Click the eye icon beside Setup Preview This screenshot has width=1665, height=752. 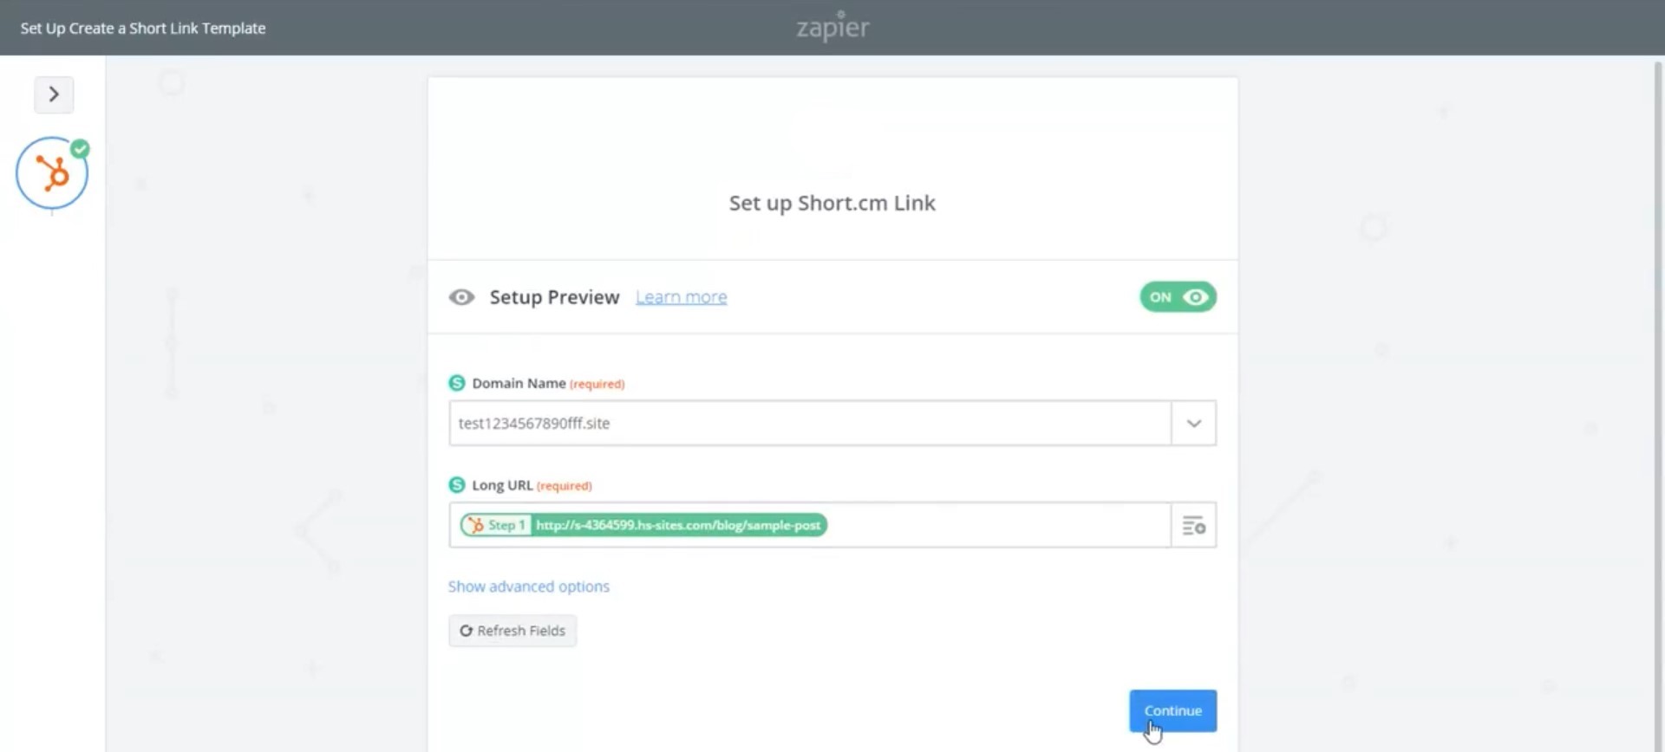(461, 297)
